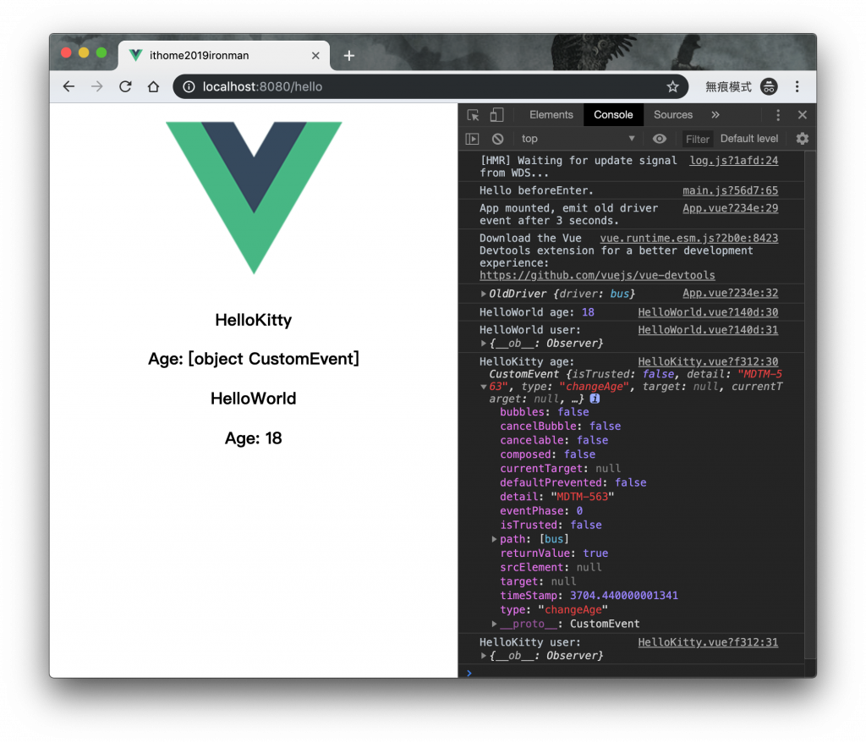Screen dimensions: 866x743
Task: Close the DevTools panel
Action: pos(803,115)
